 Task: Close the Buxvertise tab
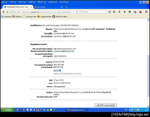[x=61, y=7]
